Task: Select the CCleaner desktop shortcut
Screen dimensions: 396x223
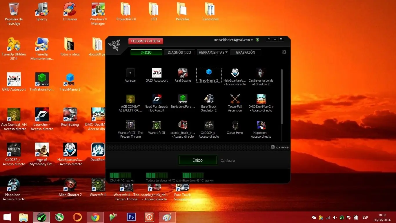Action: tap(70, 12)
